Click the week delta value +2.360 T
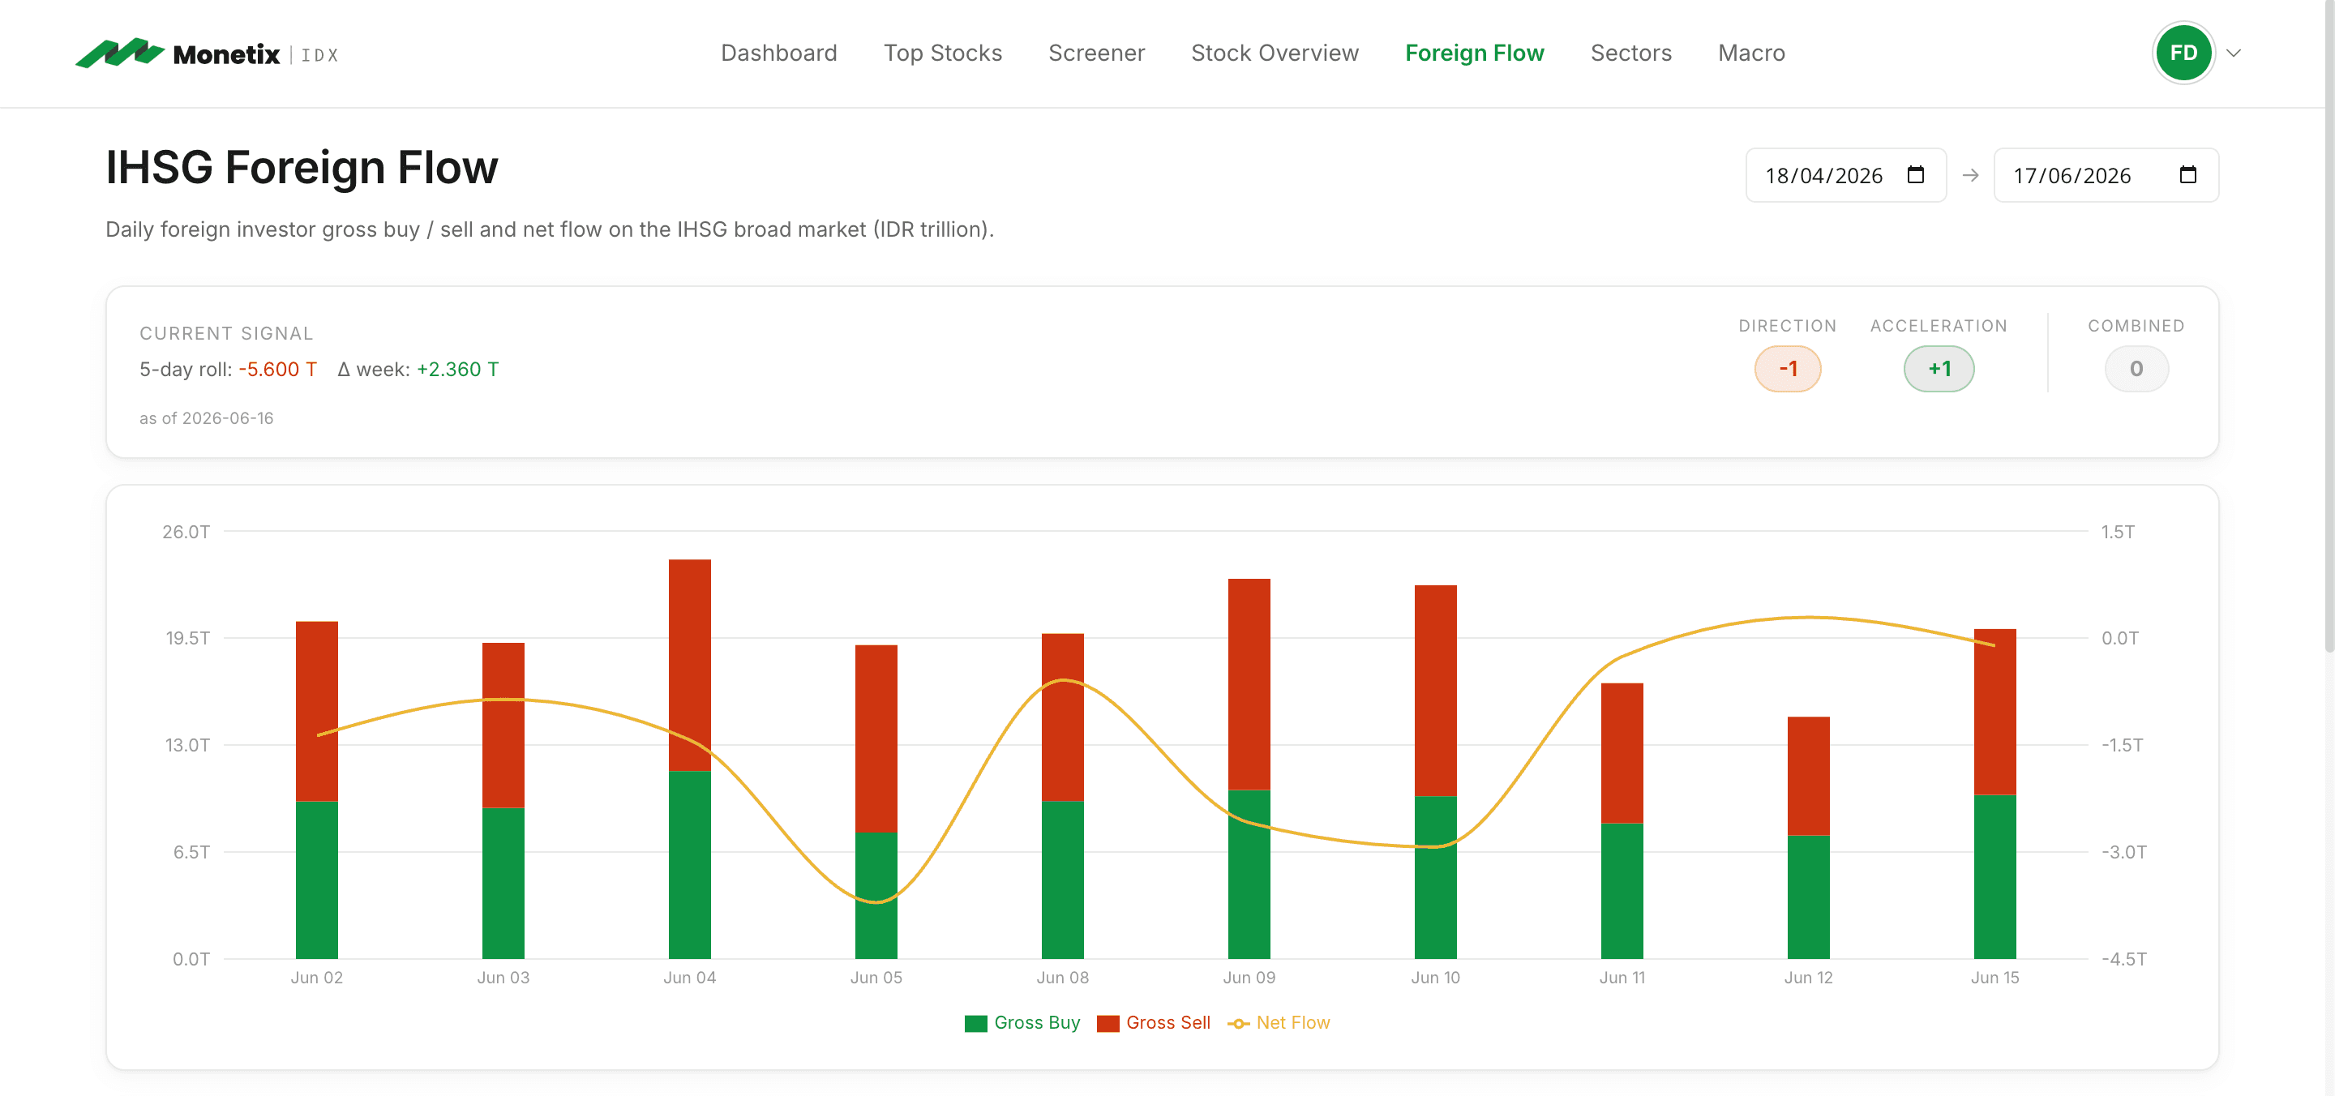Image resolution: width=2335 pixels, height=1096 pixels. tap(456, 369)
